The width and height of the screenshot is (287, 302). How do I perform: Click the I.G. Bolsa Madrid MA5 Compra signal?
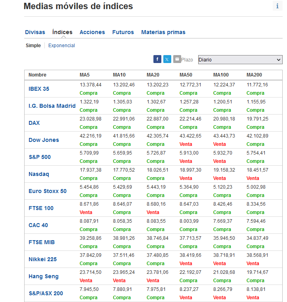point(89,110)
